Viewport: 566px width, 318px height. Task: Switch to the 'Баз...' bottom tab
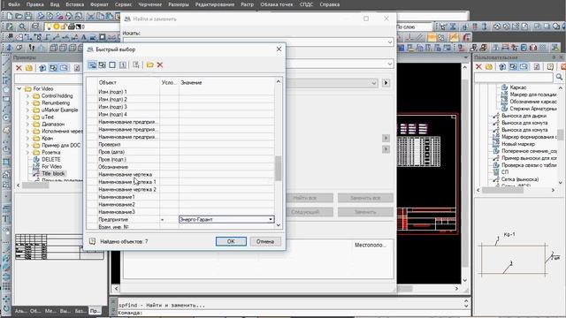coord(80,310)
